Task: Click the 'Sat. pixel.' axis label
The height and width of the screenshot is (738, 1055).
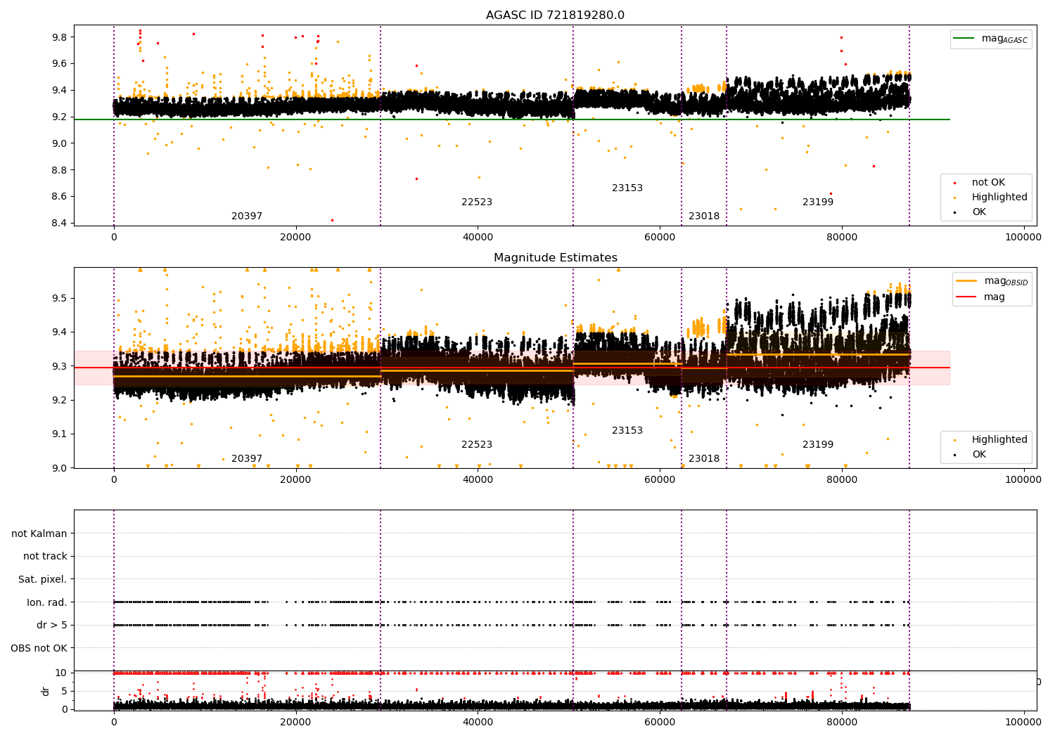Action: coord(43,579)
